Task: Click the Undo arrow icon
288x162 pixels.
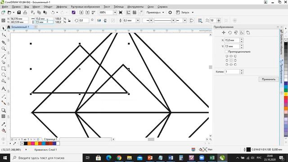Action: pos(53,13)
